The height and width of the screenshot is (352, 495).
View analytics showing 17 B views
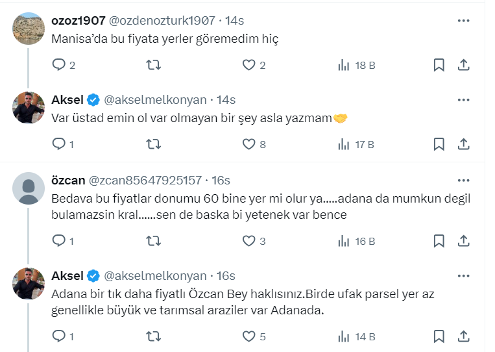click(356, 144)
